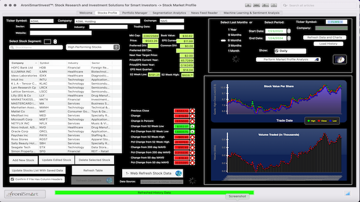
Task: Set months slider to 3 Months
Action: click(235, 45)
